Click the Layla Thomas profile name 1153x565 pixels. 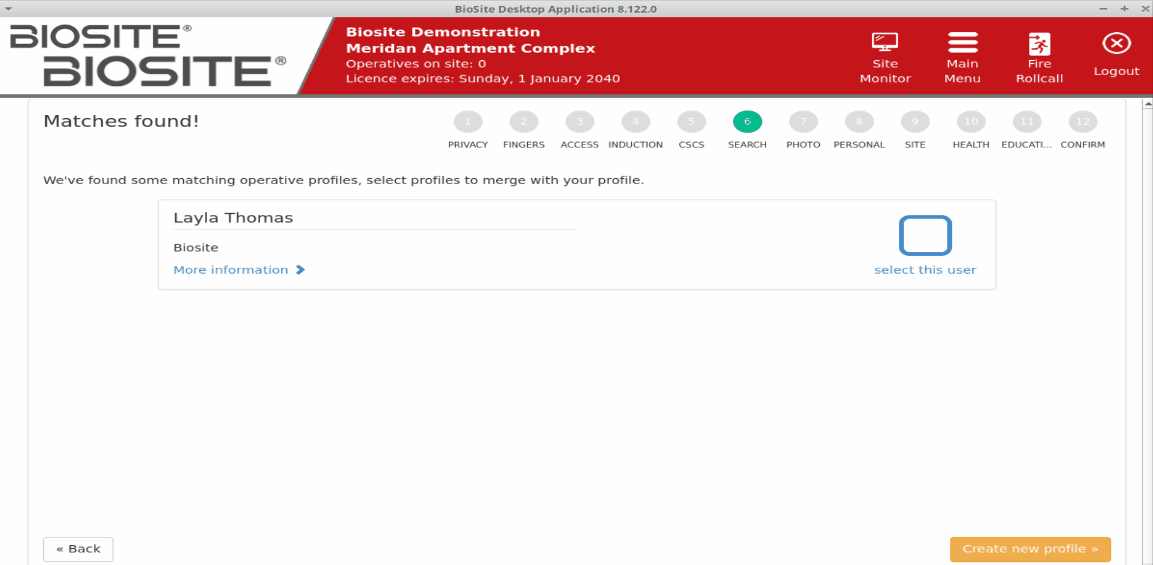[x=233, y=218]
